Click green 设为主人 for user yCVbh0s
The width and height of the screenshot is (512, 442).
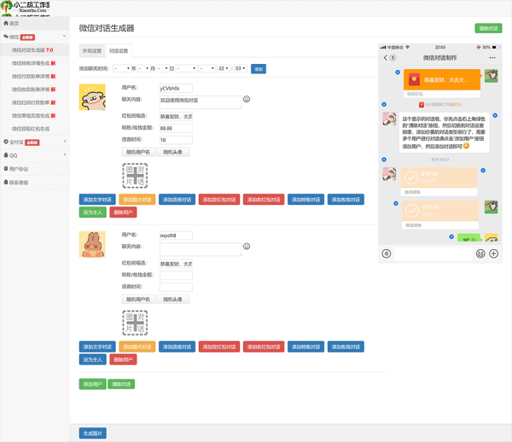(93, 212)
